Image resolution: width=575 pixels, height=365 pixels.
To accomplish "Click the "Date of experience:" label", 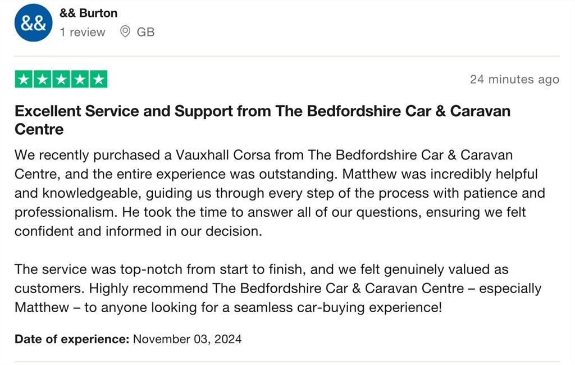I will point(72,339).
